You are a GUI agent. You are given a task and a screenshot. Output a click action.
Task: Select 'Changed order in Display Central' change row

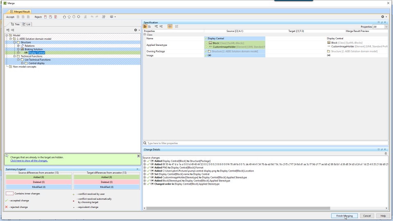187,184
